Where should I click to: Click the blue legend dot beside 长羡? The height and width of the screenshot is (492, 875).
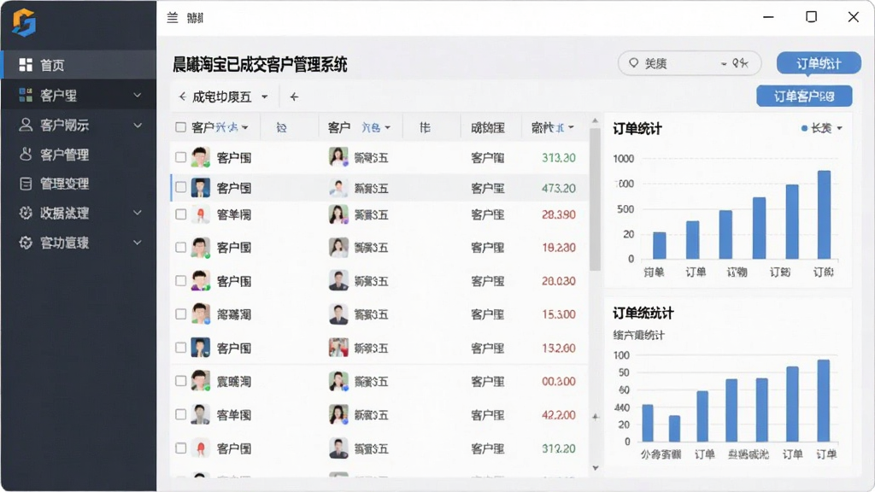[x=804, y=128]
